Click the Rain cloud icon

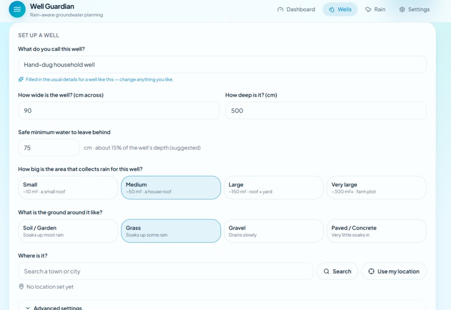pyautogui.click(x=368, y=9)
